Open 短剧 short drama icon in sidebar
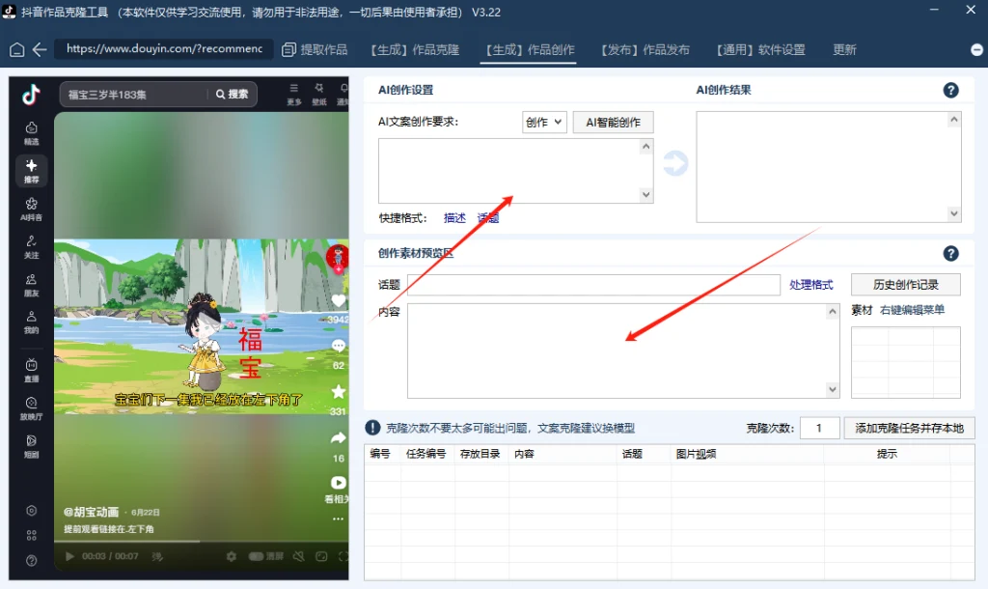Screen dimensions: 988x589 [31, 446]
